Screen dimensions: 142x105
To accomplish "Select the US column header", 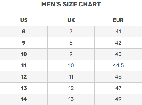I will [24, 20].
